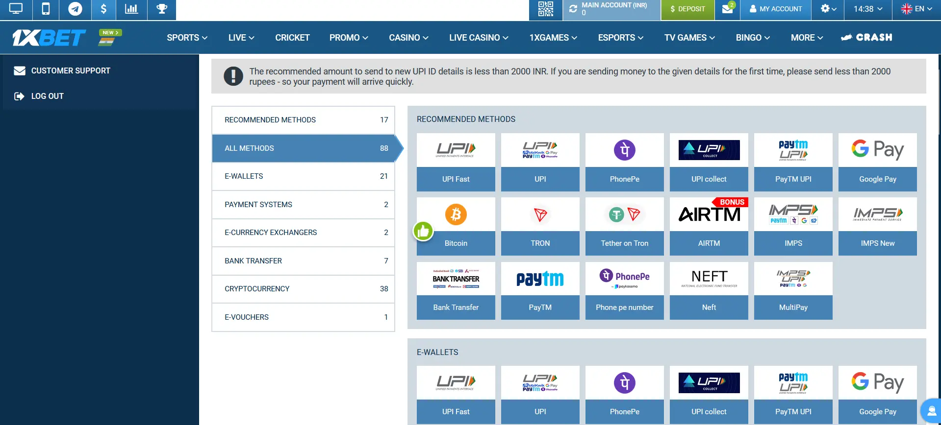
Task: Choose PayTM UPI in Recommended Methods
Action: 793,162
